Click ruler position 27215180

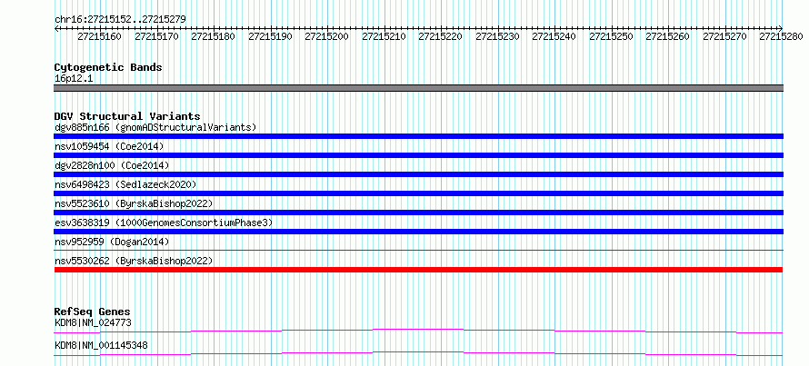pyautogui.click(x=213, y=36)
